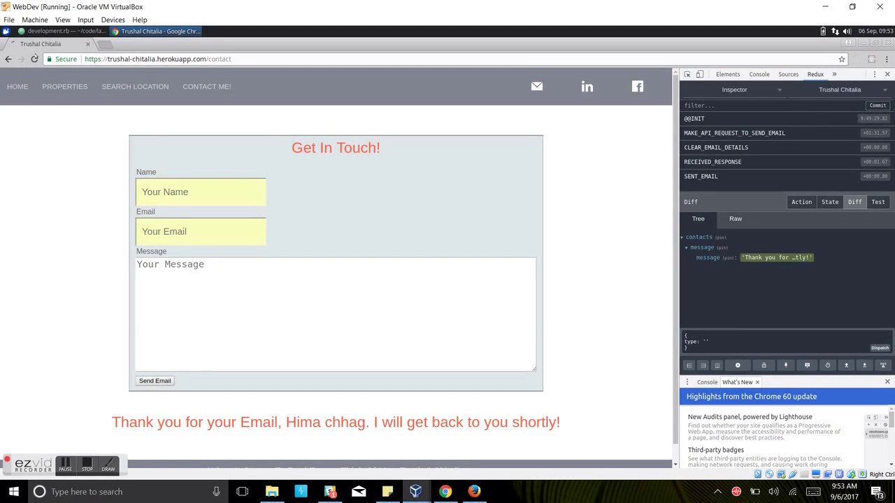Open the Facebook icon in site header
The height and width of the screenshot is (503, 895).
[x=638, y=86]
